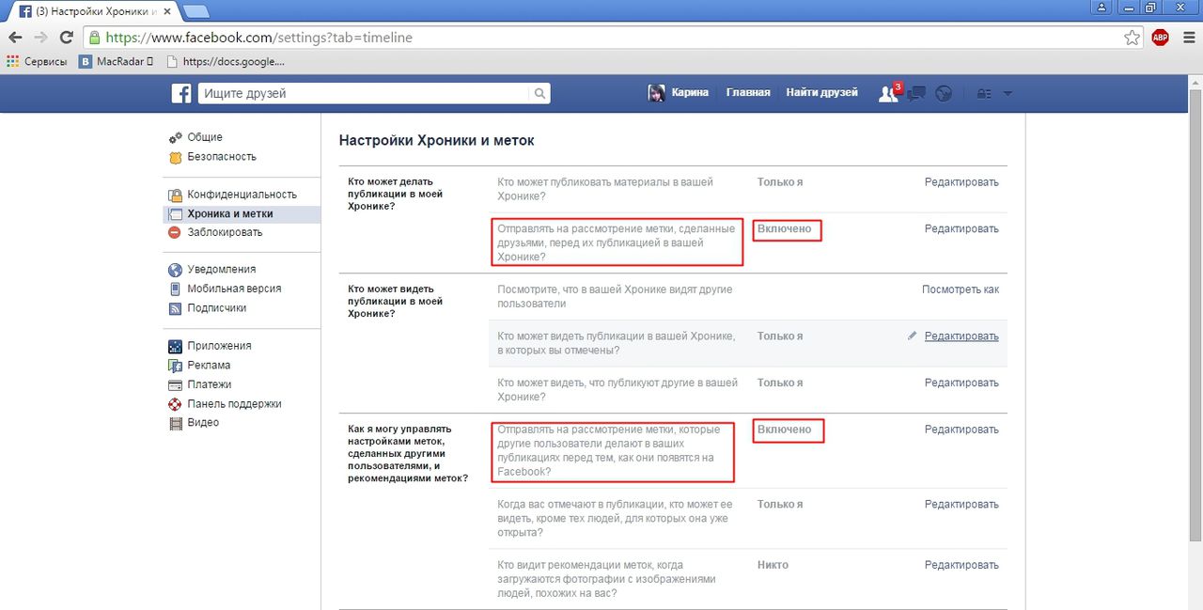The height and width of the screenshot is (610, 1203).
Task: Open Платежи settings section
Action: click(x=209, y=384)
